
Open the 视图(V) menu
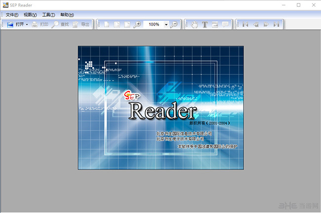tap(30, 15)
